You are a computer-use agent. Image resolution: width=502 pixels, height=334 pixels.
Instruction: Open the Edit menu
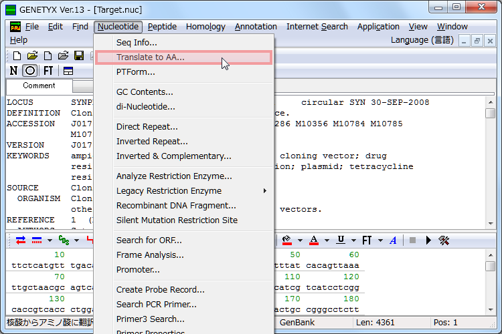[56, 27]
